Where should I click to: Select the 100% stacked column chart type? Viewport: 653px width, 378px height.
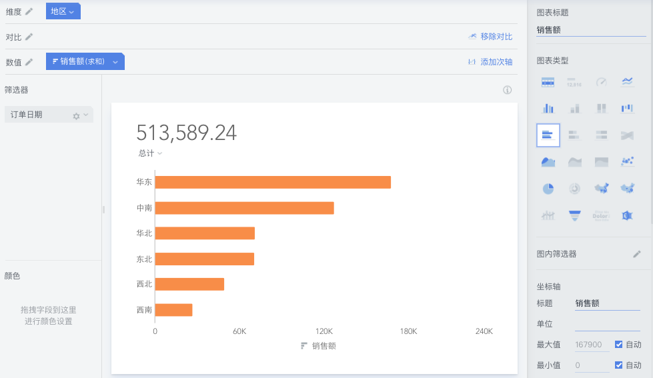tap(601, 108)
